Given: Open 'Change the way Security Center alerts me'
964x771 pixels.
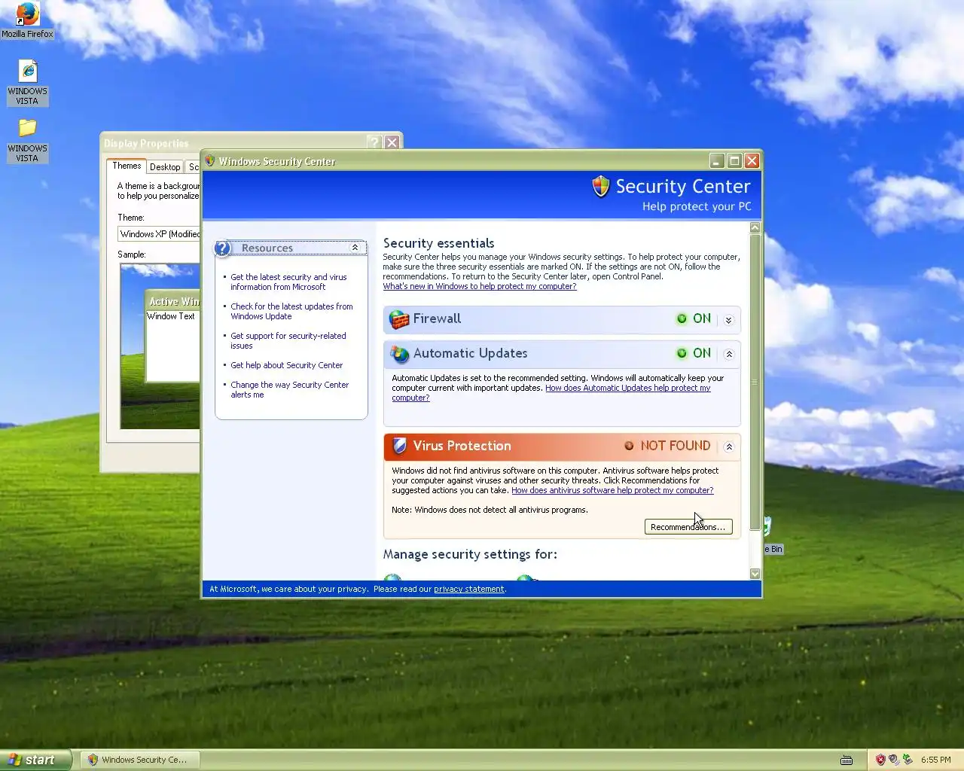Looking at the screenshot, I should 289,389.
